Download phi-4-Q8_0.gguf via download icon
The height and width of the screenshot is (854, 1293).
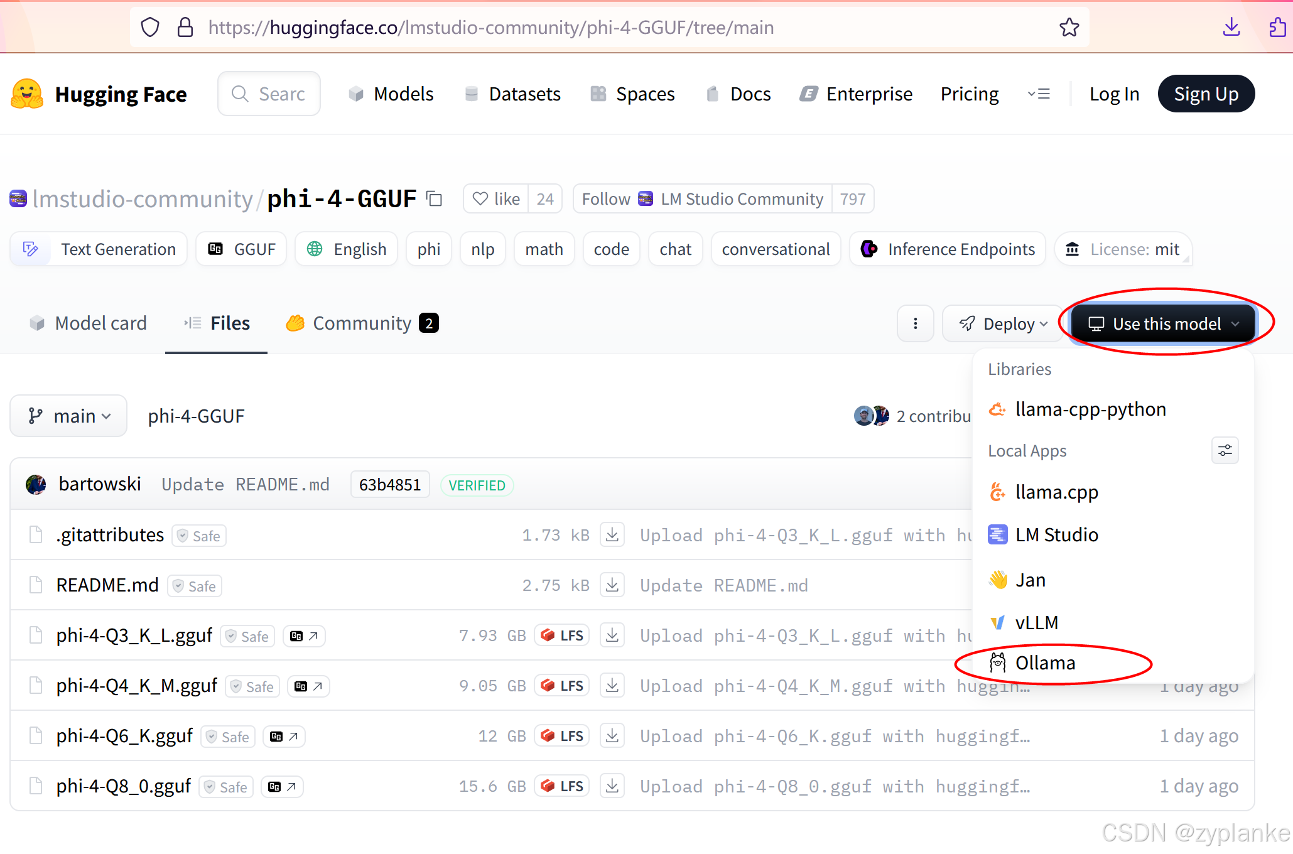click(612, 786)
